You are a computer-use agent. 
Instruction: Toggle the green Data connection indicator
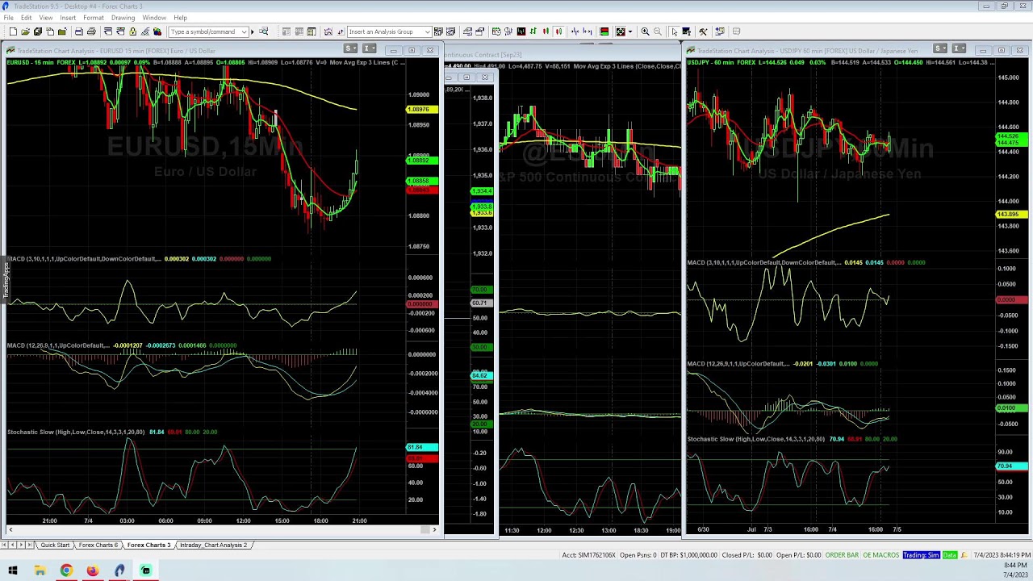tap(949, 555)
